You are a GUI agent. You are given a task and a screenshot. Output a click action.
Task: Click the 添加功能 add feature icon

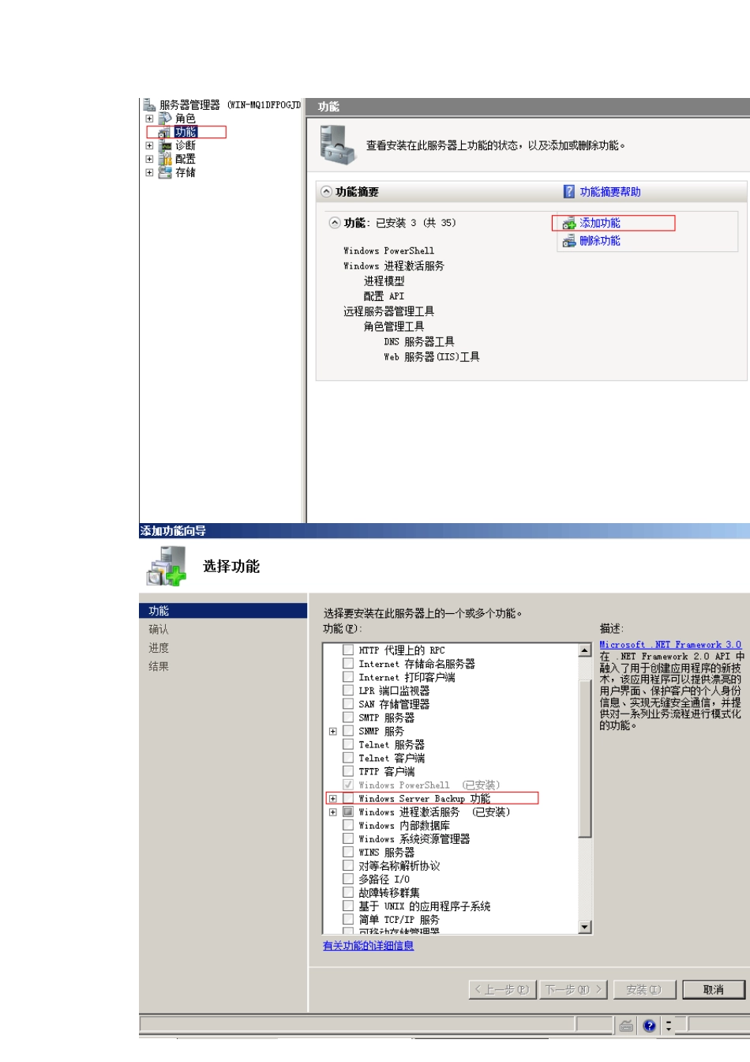tap(569, 224)
